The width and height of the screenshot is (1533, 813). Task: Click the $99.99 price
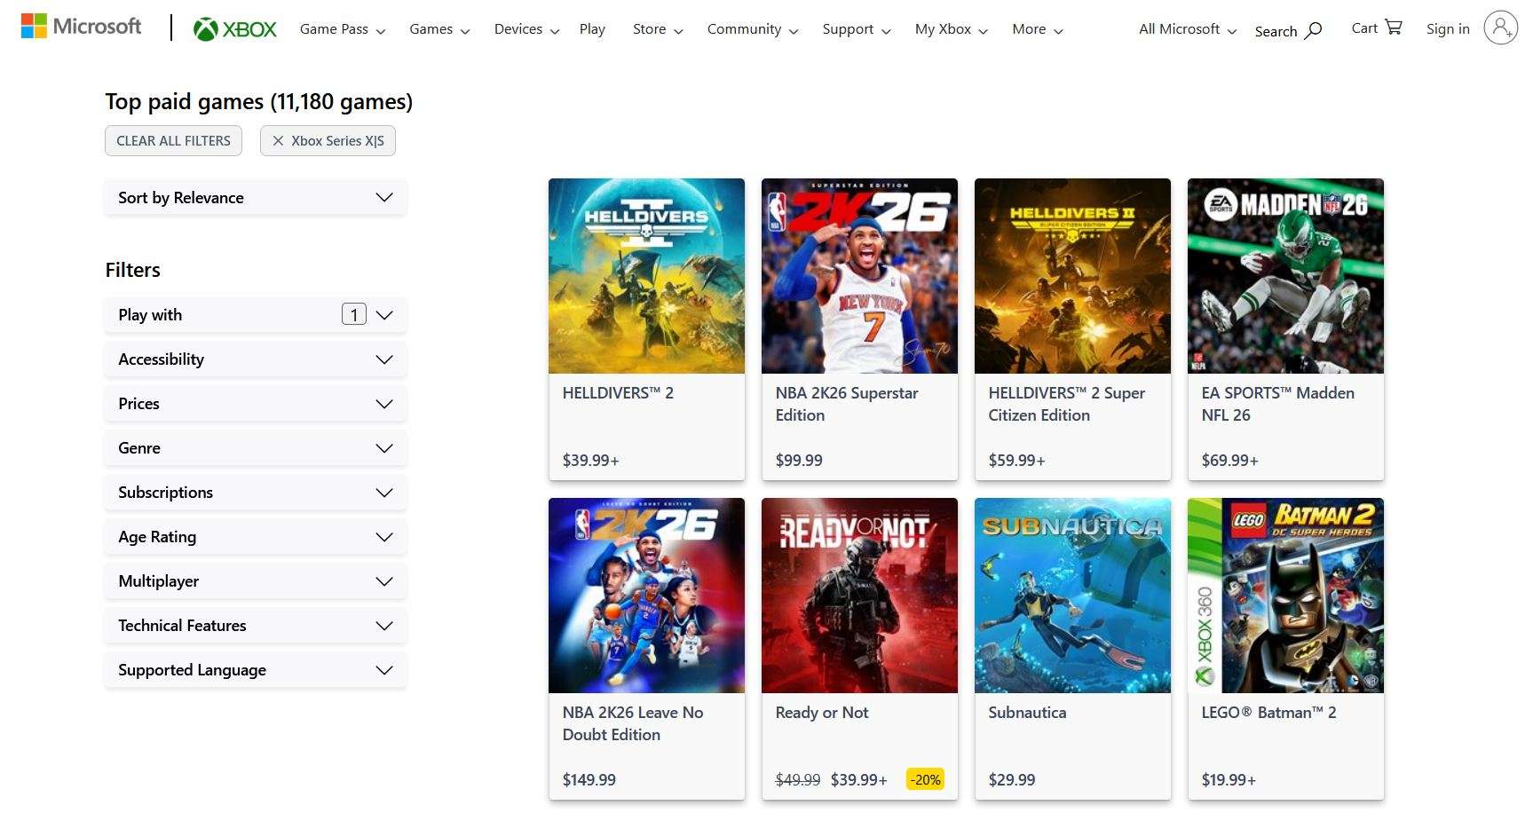(x=799, y=460)
